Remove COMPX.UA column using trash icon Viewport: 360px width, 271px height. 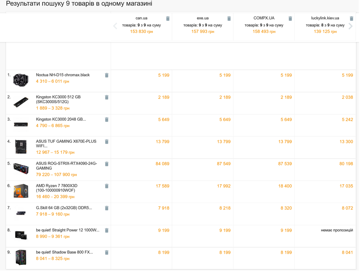tap(290, 19)
